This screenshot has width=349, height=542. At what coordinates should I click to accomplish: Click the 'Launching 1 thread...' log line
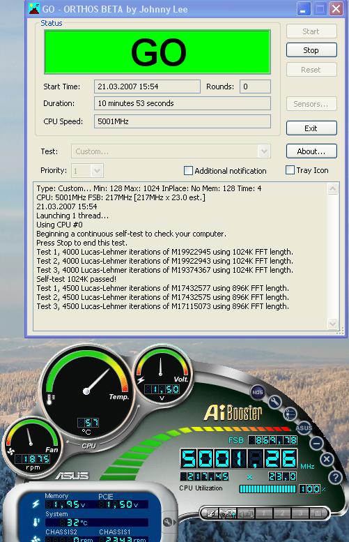click(x=72, y=216)
